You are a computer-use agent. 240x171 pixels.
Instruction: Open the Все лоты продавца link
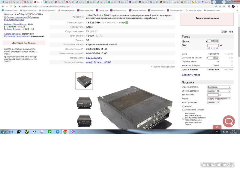(x=14, y=20)
